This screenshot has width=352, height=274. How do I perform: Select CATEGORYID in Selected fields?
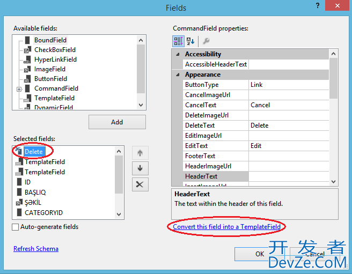coord(43,212)
